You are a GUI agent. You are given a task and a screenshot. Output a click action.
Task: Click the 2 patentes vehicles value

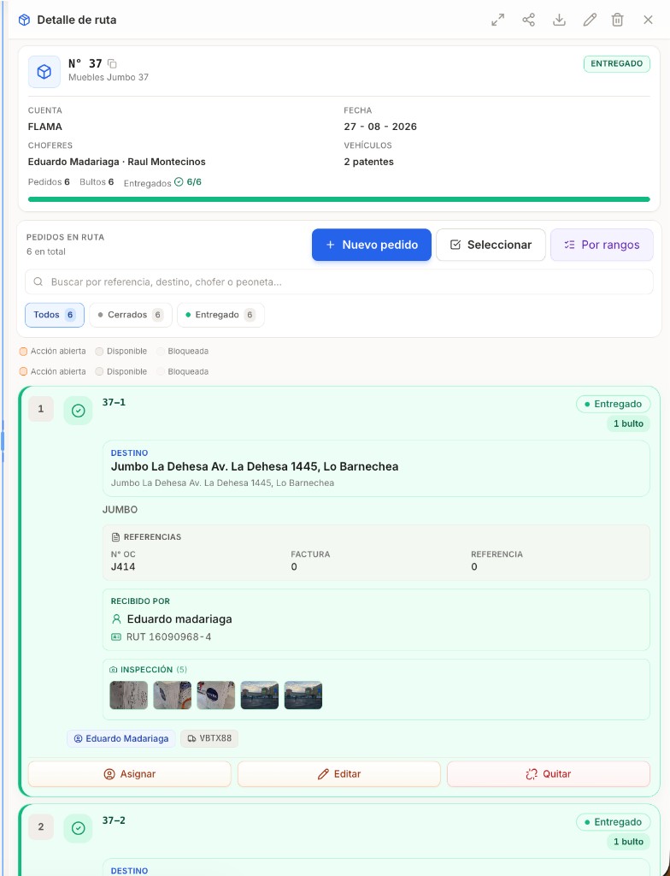click(368, 162)
